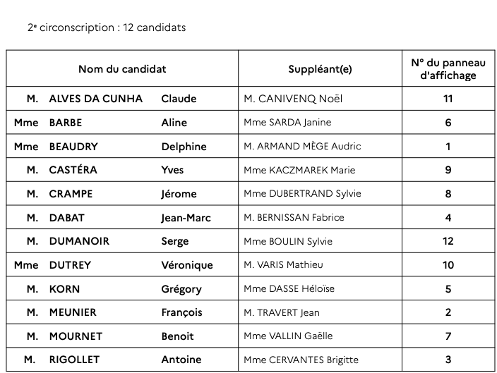497x373 pixels.
Task: Click panel number 12 in DUMANOIR row
Action: coord(448,241)
